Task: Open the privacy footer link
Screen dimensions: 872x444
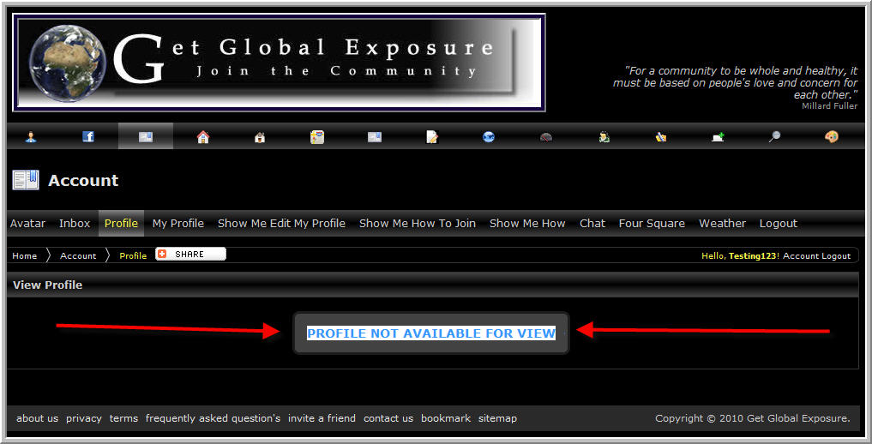Action: point(84,418)
